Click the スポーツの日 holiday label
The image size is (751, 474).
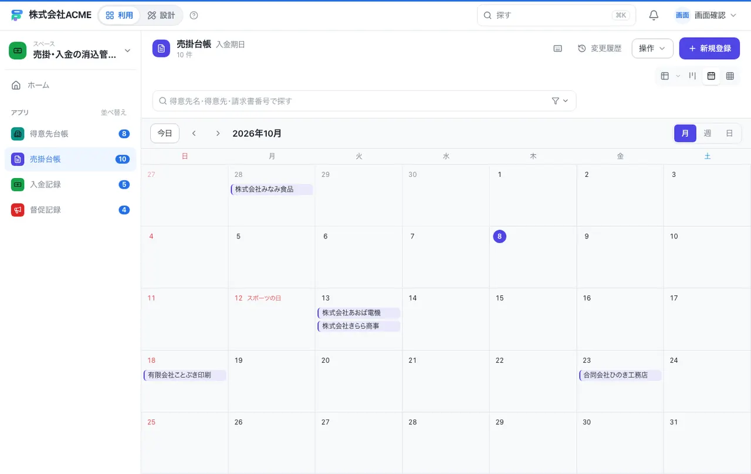[264, 298]
